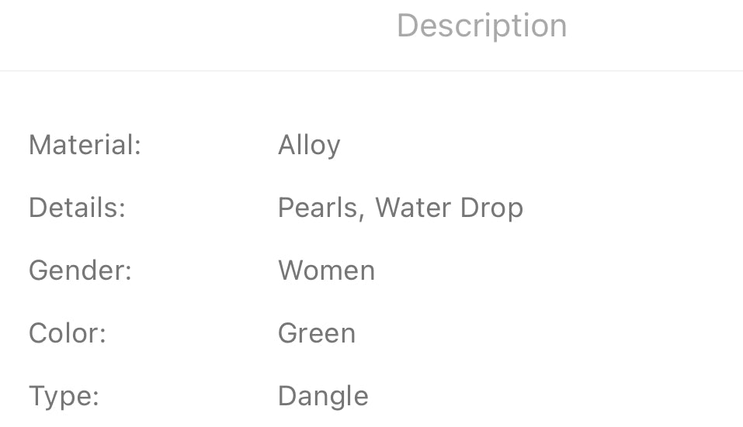Click the Material: label
Image resolution: width=743 pixels, height=427 pixels.
85,145
